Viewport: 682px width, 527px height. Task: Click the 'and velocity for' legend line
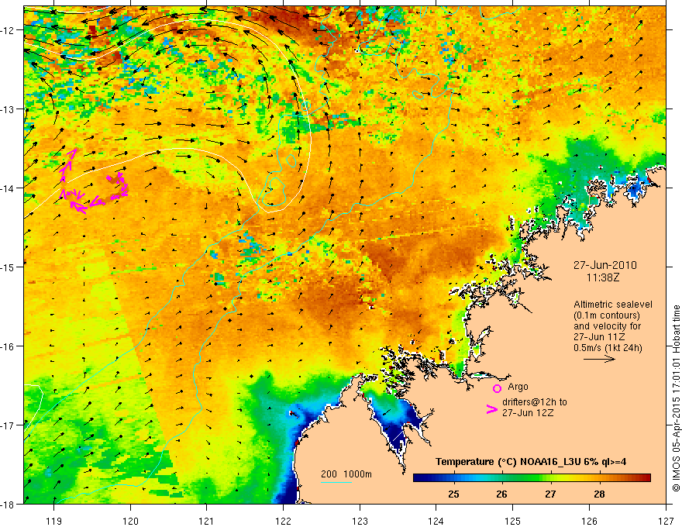coord(607,326)
